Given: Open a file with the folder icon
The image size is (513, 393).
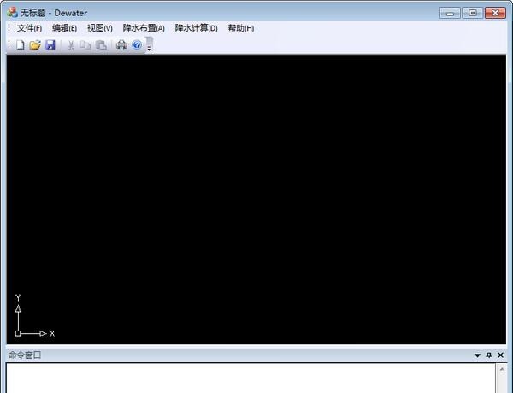Looking at the screenshot, I should [35, 44].
